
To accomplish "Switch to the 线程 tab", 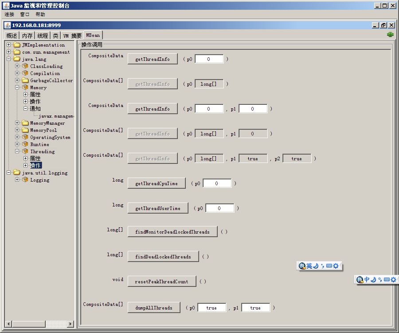I will 43,36.
